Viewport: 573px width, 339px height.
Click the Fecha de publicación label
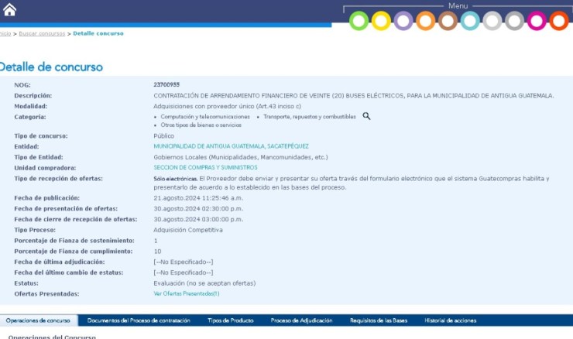[46, 198]
